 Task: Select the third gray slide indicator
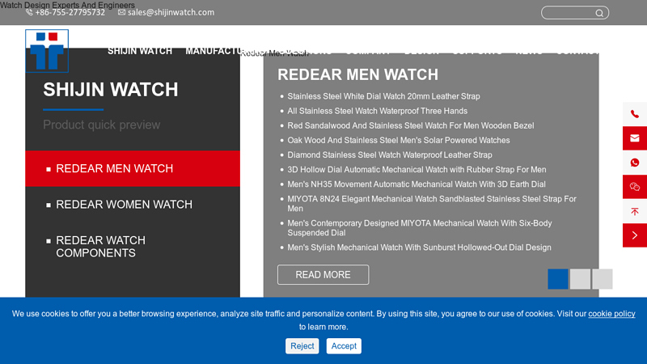[603, 279]
